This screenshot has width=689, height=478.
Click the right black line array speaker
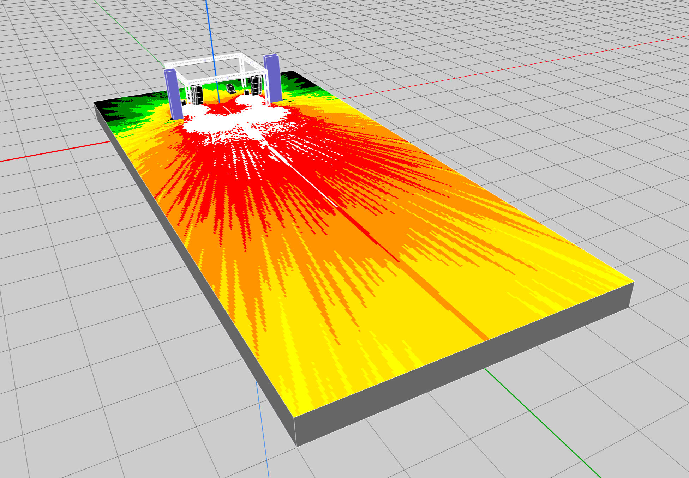coord(256,86)
